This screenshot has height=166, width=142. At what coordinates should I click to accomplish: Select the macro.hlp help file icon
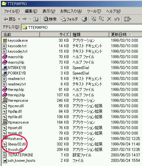5,57
